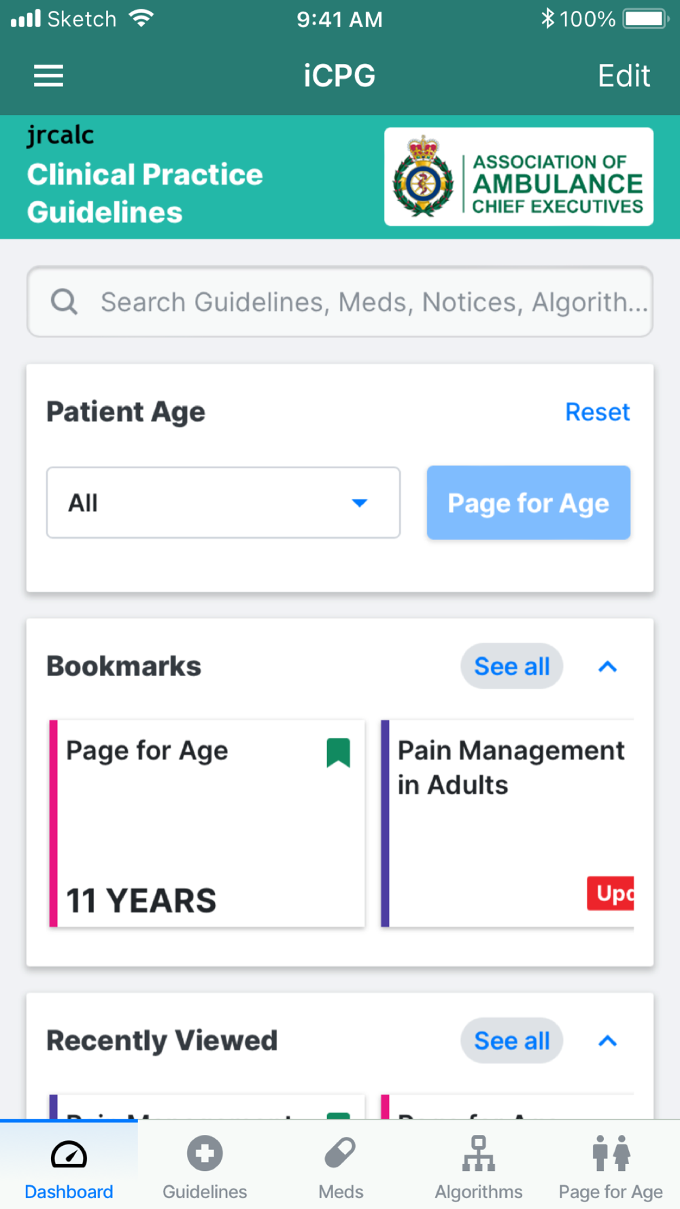
Task: Tap the Page for Age people icon
Action: [x=611, y=1153]
